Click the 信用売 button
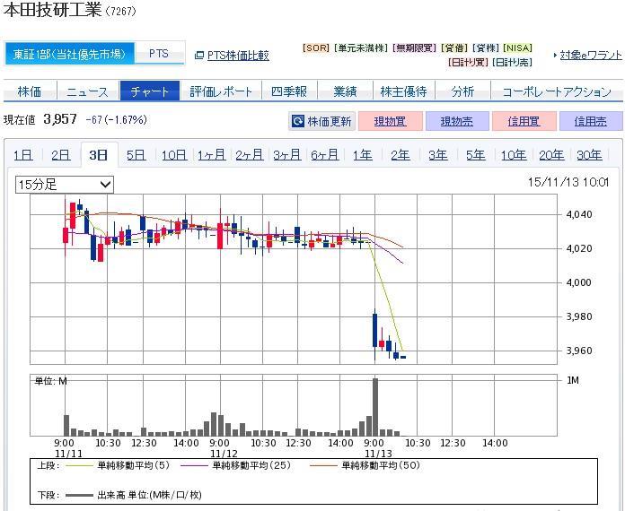The width and height of the screenshot is (625, 511). point(591,121)
